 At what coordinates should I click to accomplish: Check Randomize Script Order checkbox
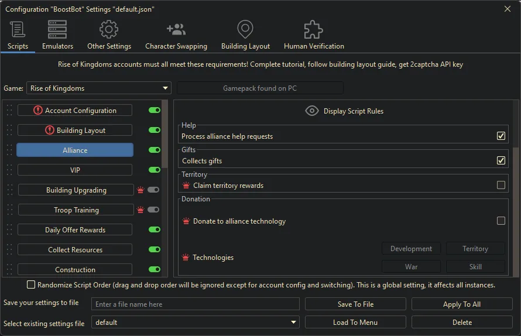pyautogui.click(x=31, y=284)
